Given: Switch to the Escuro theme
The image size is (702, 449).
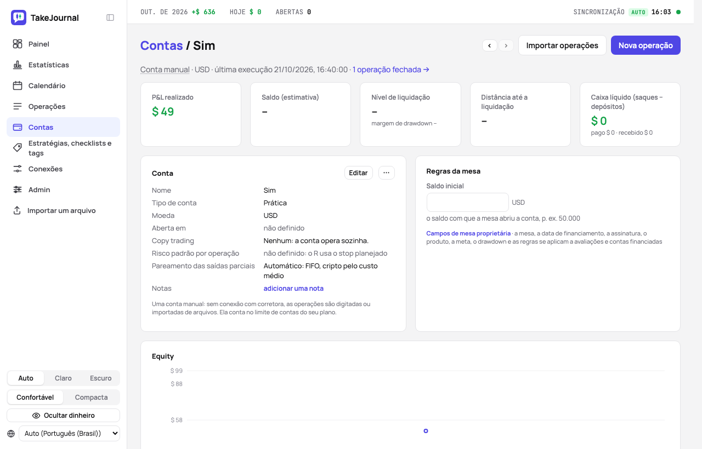Looking at the screenshot, I should click(100, 378).
